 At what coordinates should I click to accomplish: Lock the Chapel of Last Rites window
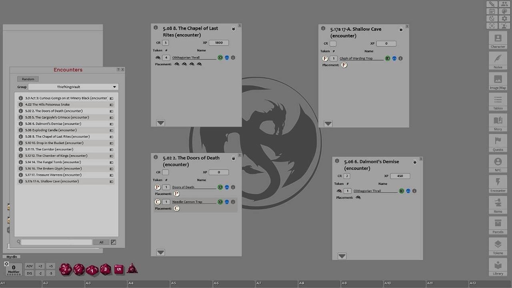pyautogui.click(x=233, y=28)
